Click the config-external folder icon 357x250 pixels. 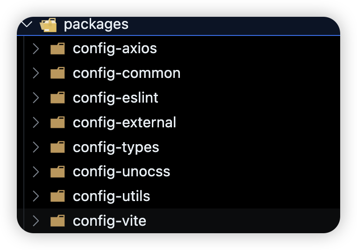(57, 123)
